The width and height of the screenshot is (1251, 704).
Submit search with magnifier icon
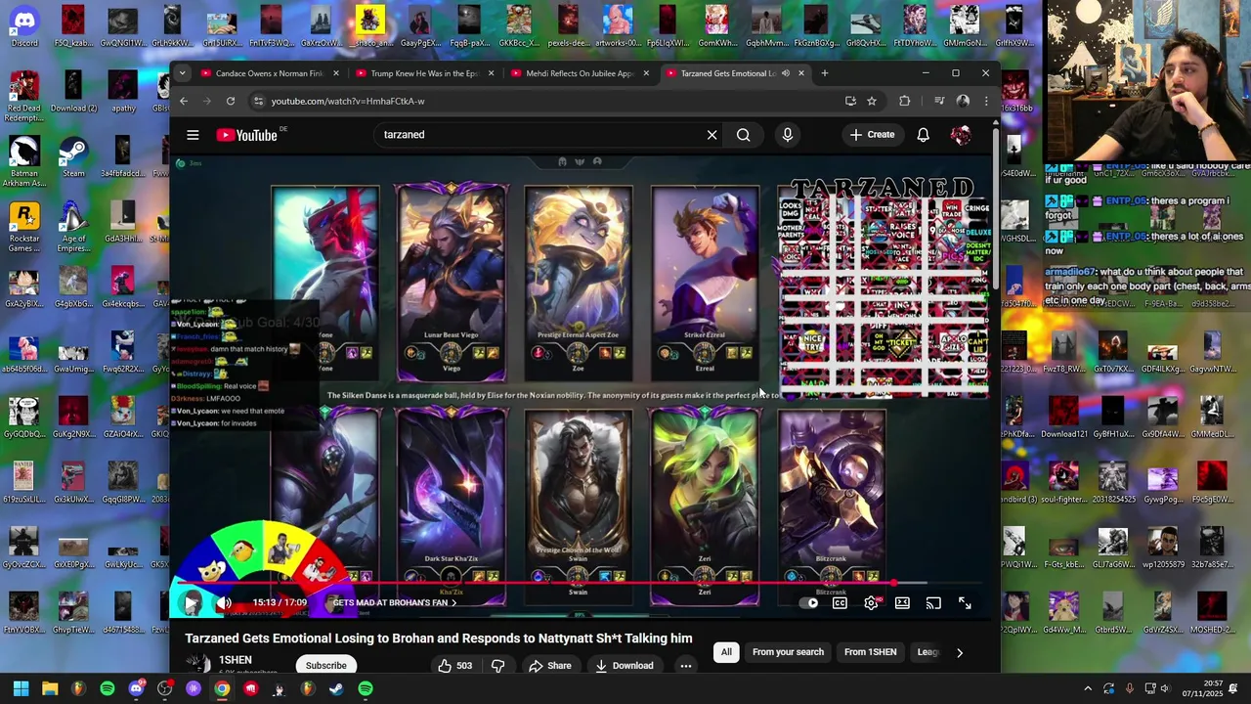point(744,135)
